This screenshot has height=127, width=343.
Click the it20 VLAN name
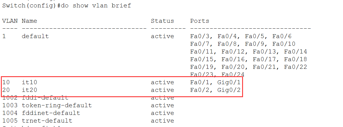tap(30, 90)
